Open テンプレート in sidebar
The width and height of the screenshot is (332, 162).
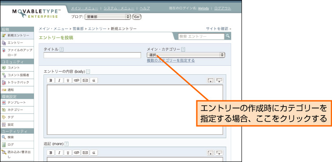click(17, 102)
